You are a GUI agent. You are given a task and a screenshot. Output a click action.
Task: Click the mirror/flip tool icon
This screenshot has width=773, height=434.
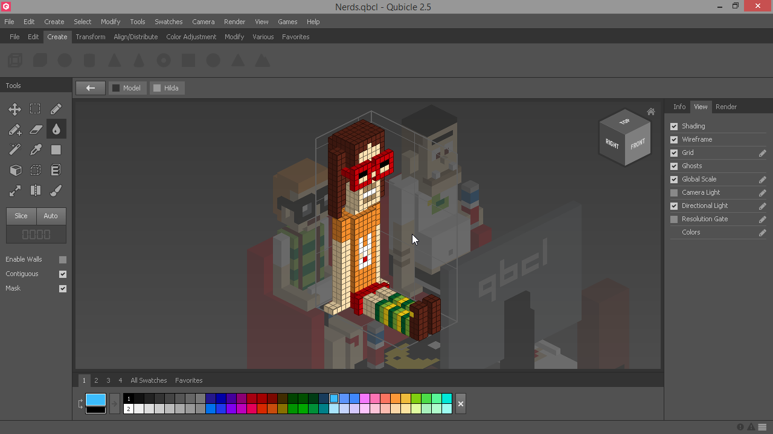[x=36, y=191]
